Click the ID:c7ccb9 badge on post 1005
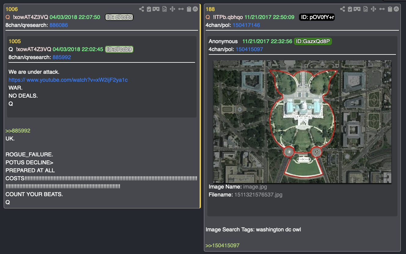The width and height of the screenshot is (406, 254). tap(119, 49)
